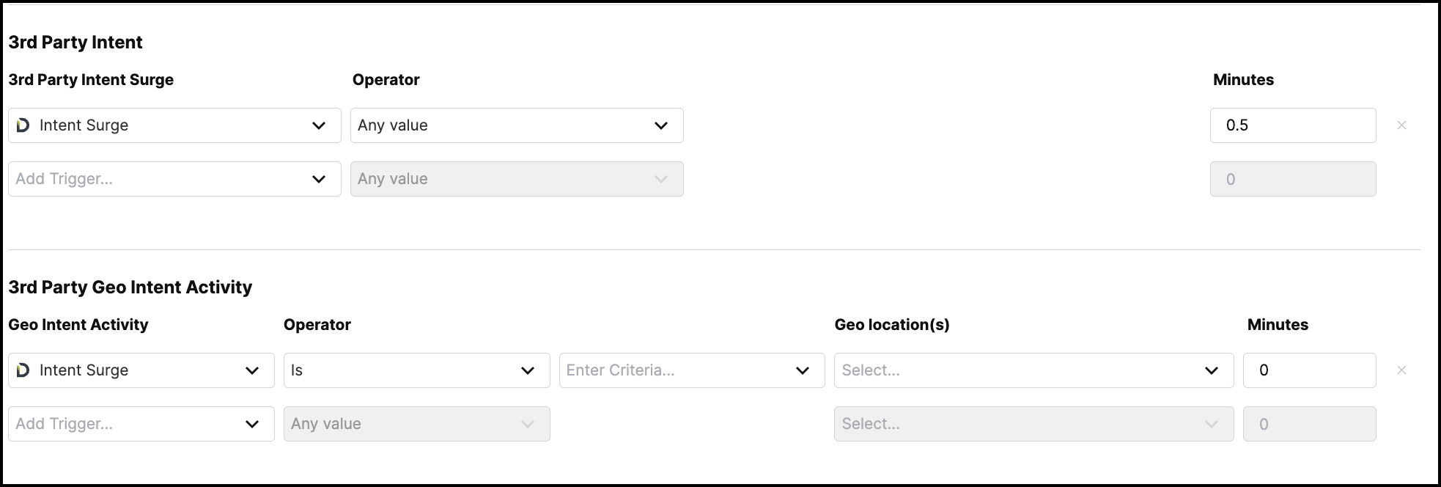This screenshot has height=487, width=1441.
Task: Click the Intent Surge logo icon in 3rd Party Intent Surge
Action: click(23, 125)
